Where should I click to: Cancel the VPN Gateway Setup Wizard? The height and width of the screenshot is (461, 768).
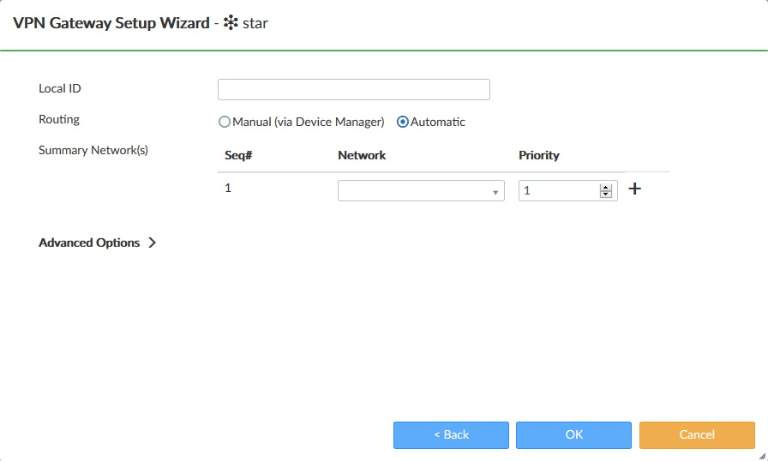pos(697,435)
